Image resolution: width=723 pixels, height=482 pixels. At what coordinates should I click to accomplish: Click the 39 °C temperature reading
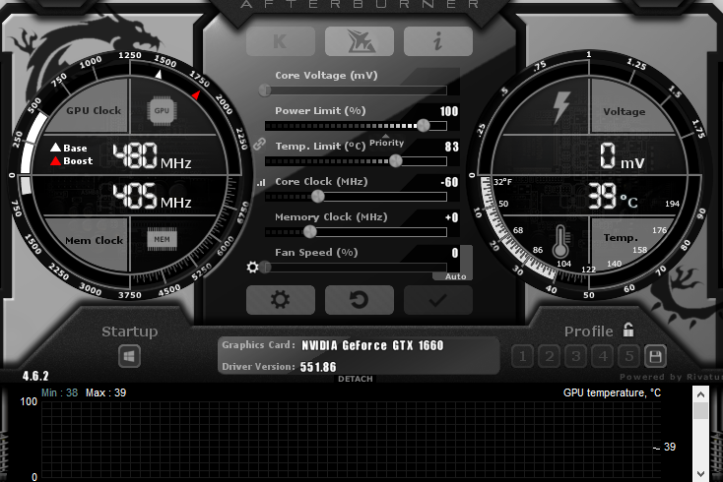[x=613, y=196]
